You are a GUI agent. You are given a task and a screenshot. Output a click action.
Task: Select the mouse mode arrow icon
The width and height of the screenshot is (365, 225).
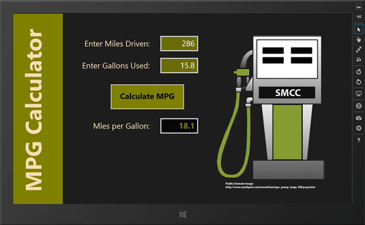359,30
